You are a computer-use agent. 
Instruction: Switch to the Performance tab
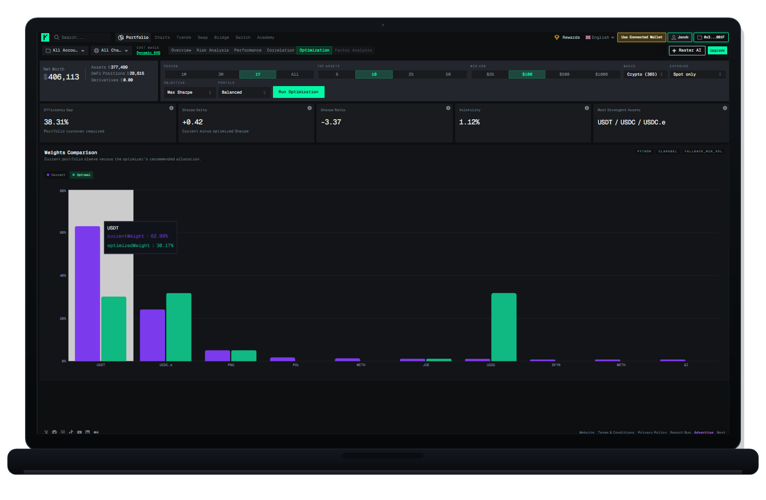(247, 50)
